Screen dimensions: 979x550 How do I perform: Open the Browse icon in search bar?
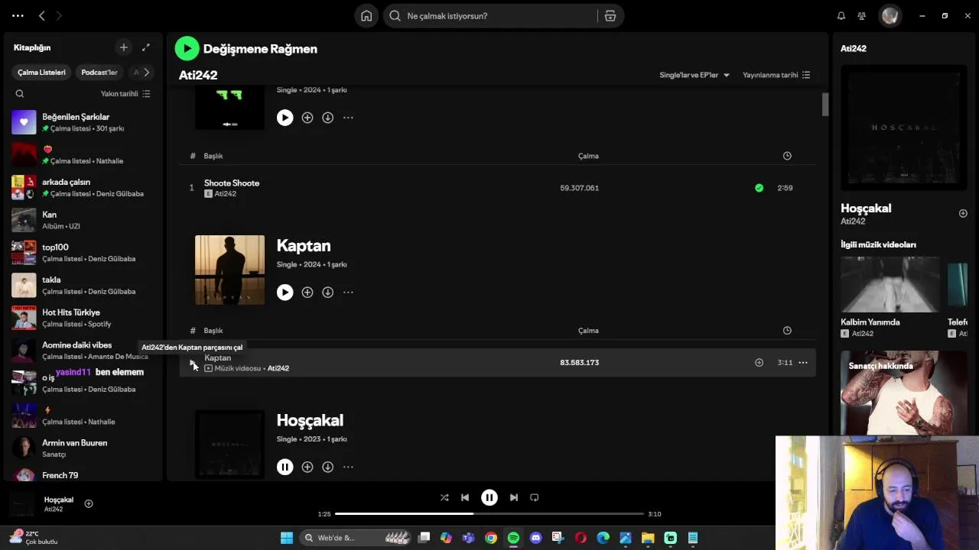[610, 16]
